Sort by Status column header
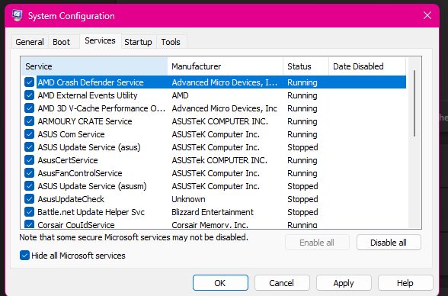 click(x=306, y=66)
